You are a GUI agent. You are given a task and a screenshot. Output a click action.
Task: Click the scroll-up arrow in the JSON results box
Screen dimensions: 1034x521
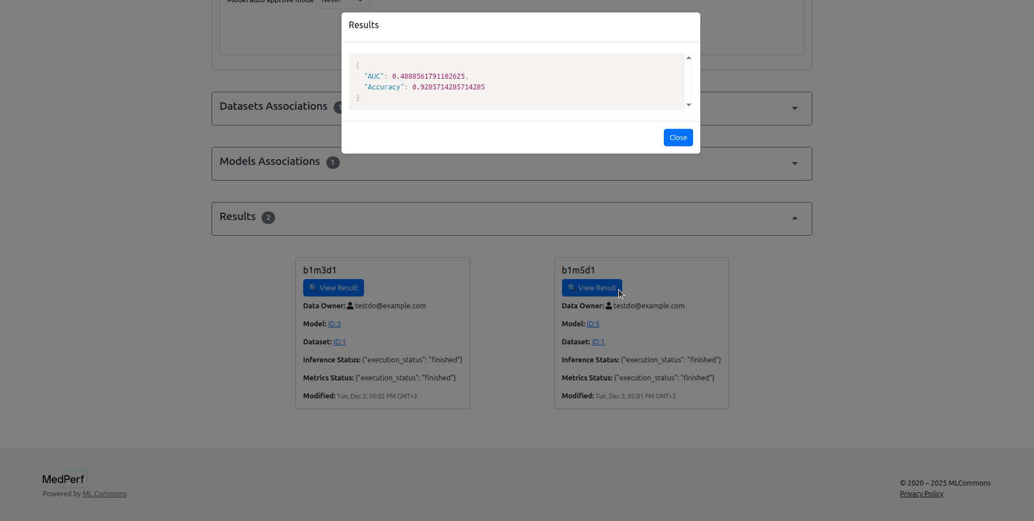tap(689, 58)
